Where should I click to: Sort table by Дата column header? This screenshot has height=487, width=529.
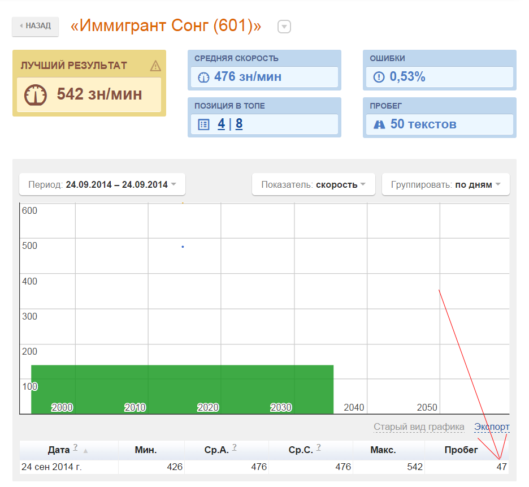(69, 450)
